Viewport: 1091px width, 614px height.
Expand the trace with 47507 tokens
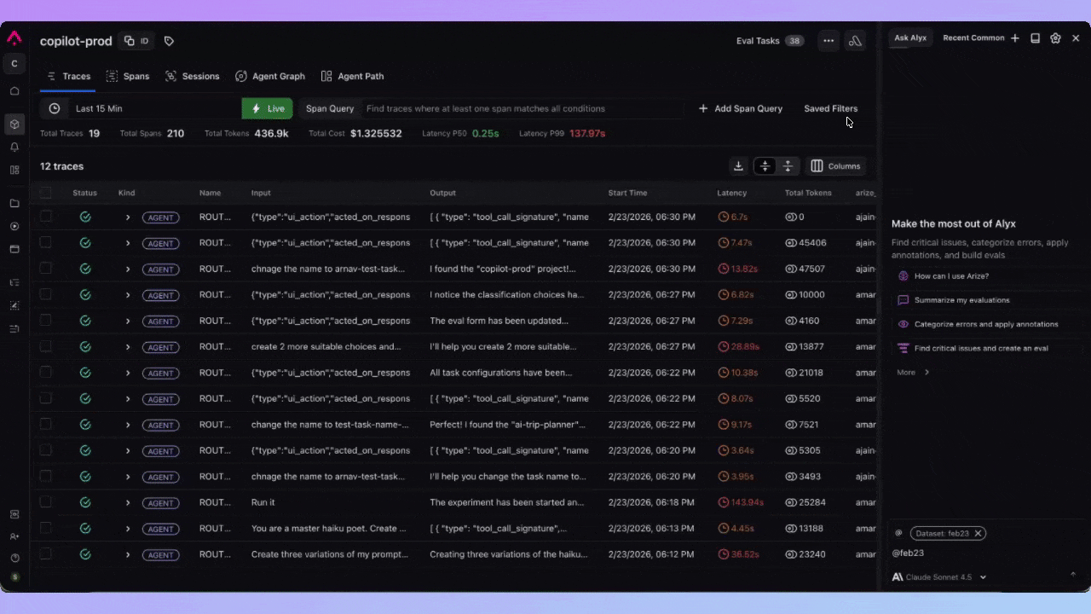click(128, 269)
